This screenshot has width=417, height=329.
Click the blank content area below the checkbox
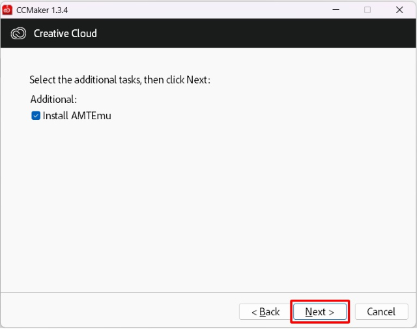(x=208, y=205)
